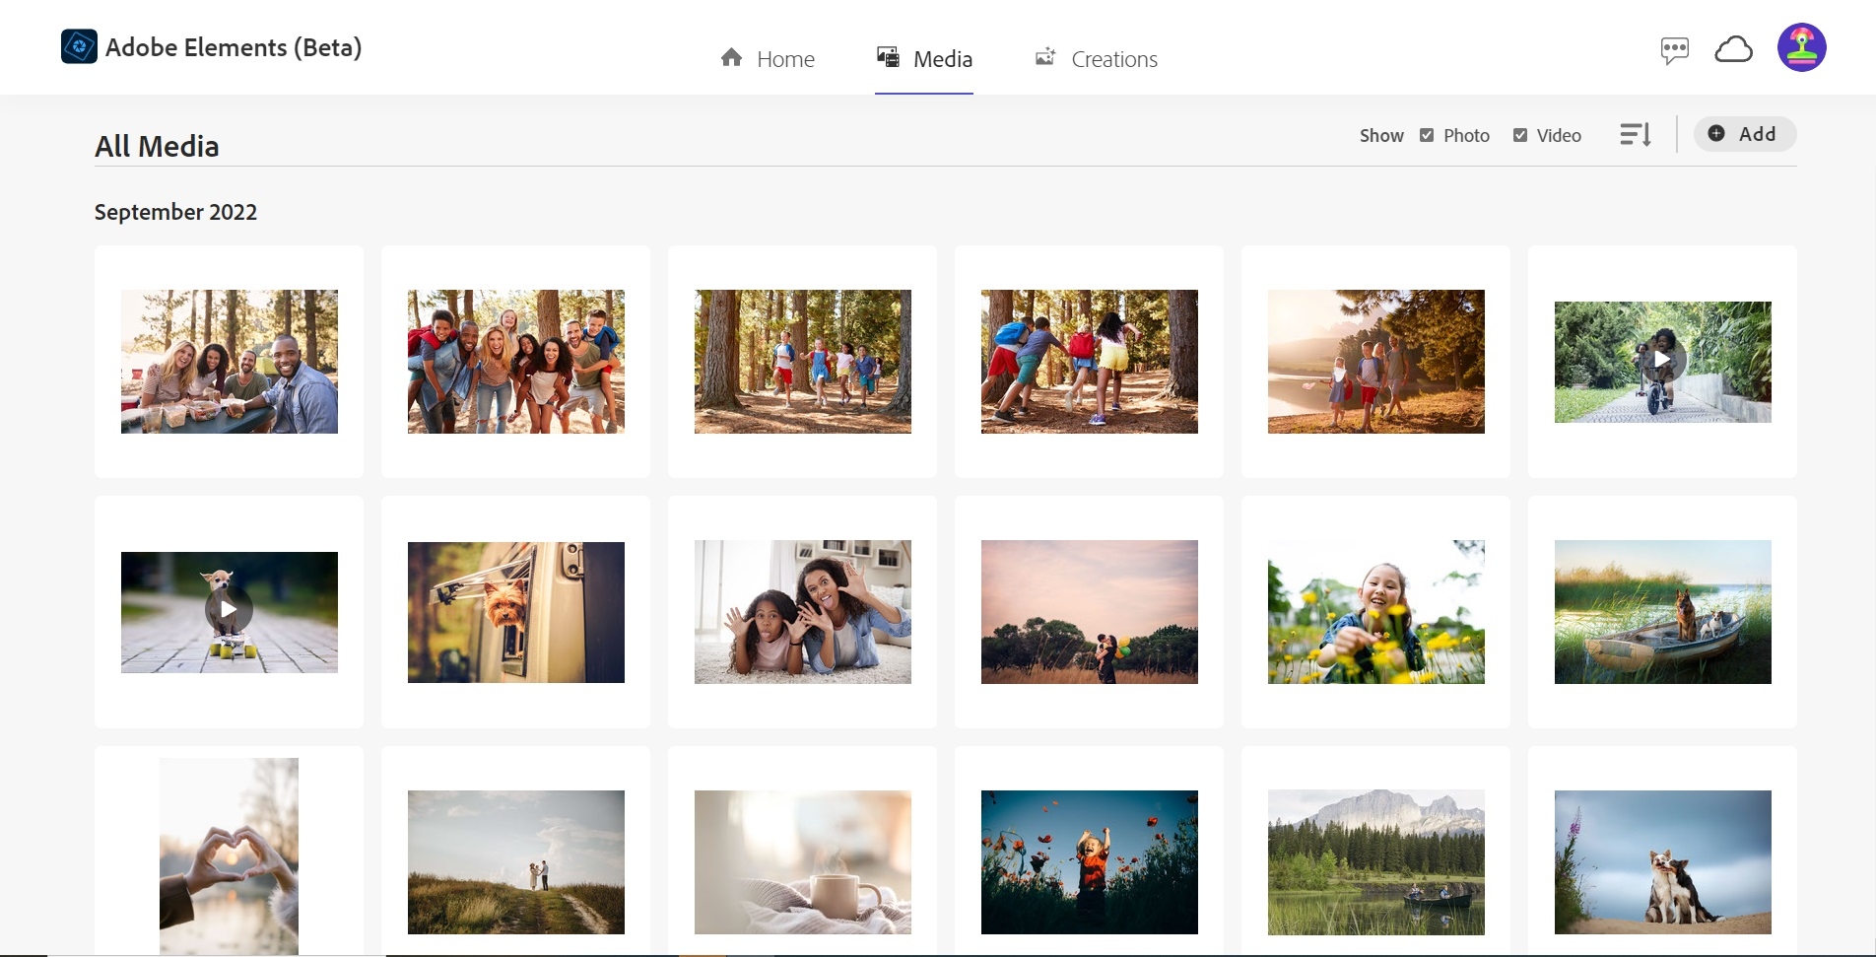This screenshot has width=1876, height=957.
Task: Uncheck the Photo checkbox
Action: pos(1427,135)
